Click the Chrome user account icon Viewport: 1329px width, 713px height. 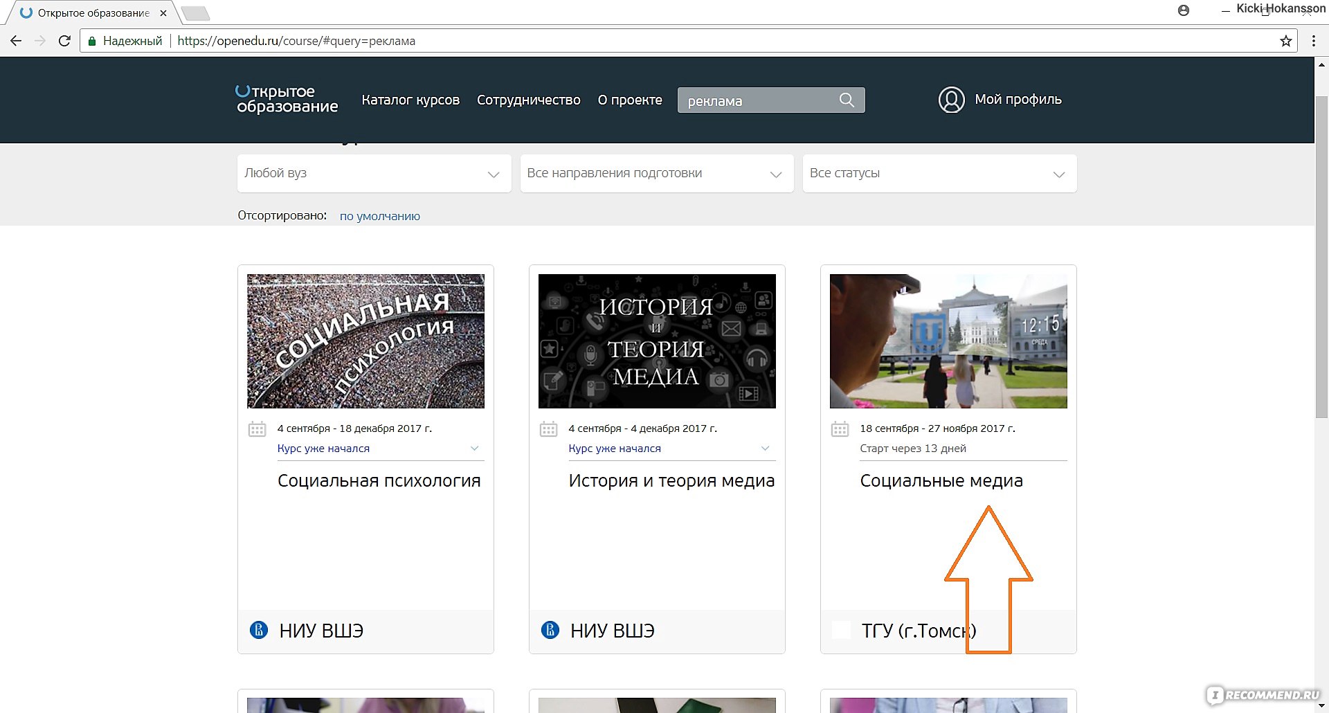1184,10
